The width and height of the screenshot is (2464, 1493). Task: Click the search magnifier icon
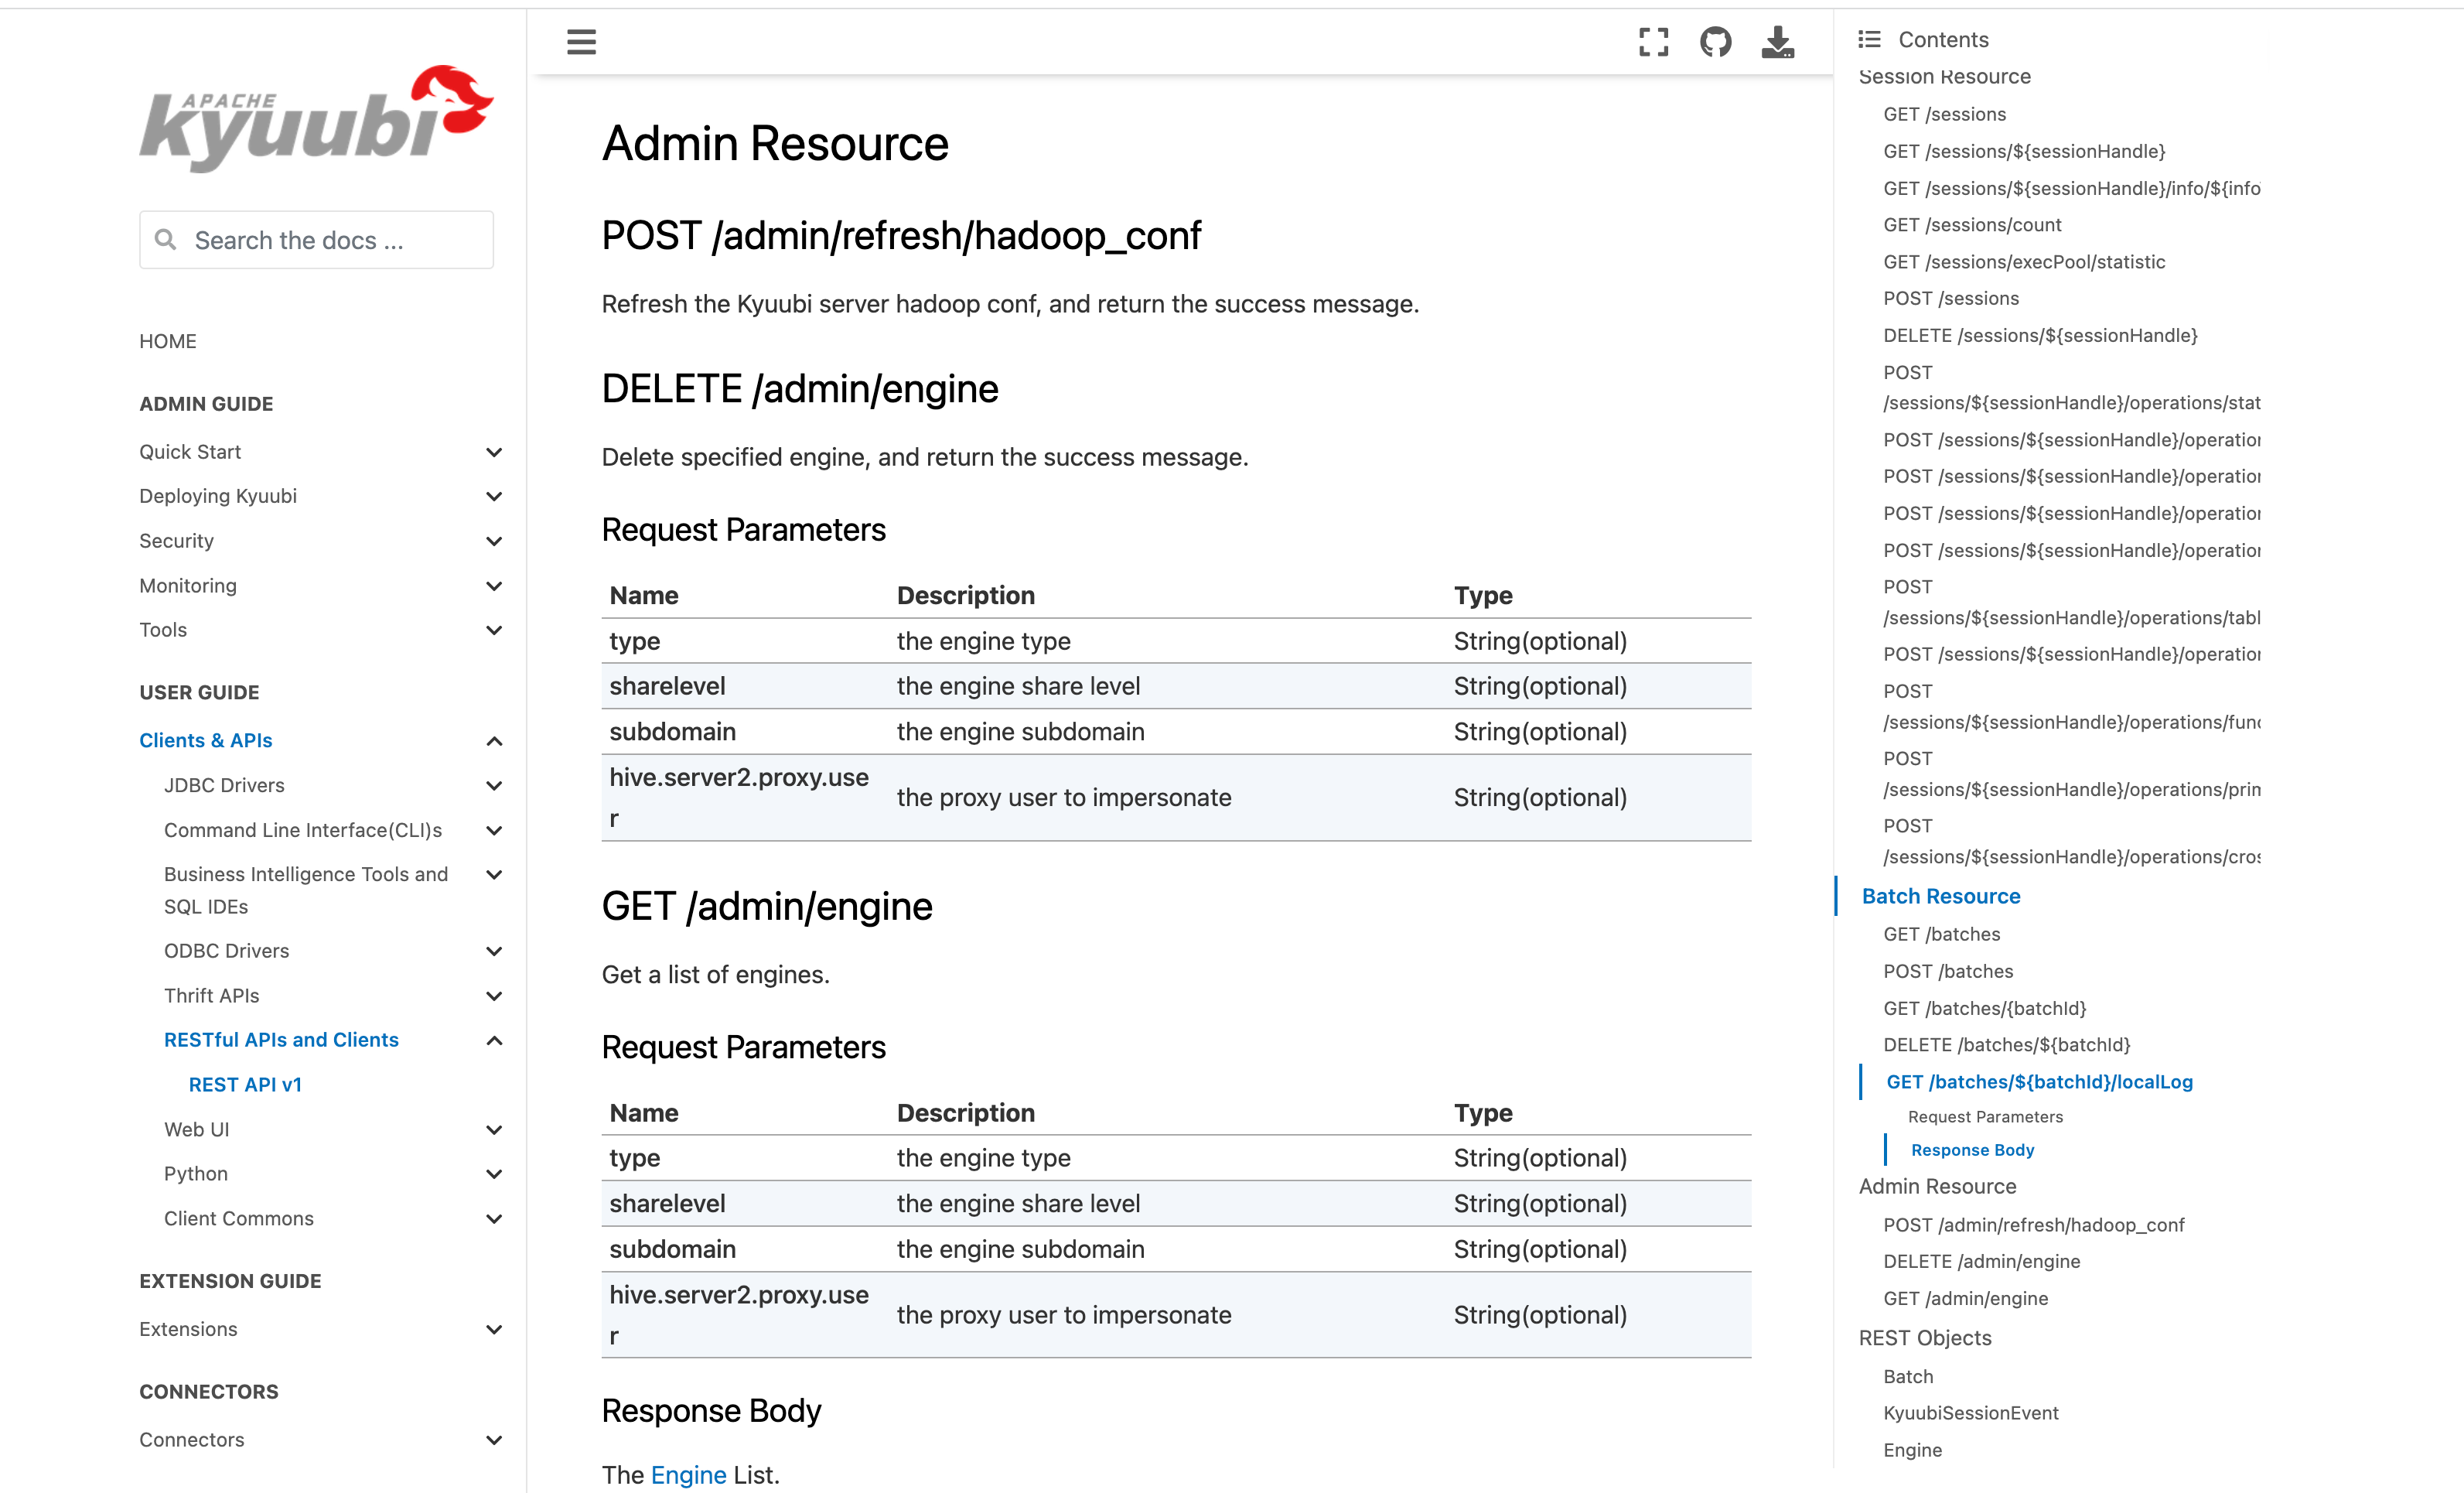(x=166, y=240)
